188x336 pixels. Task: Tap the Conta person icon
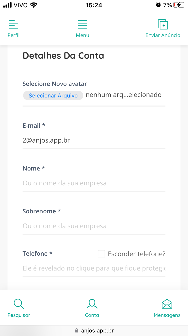point(92,304)
